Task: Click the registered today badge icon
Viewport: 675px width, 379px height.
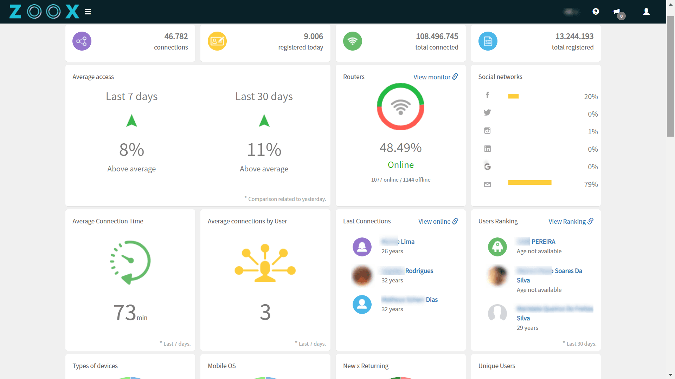Action: (217, 41)
